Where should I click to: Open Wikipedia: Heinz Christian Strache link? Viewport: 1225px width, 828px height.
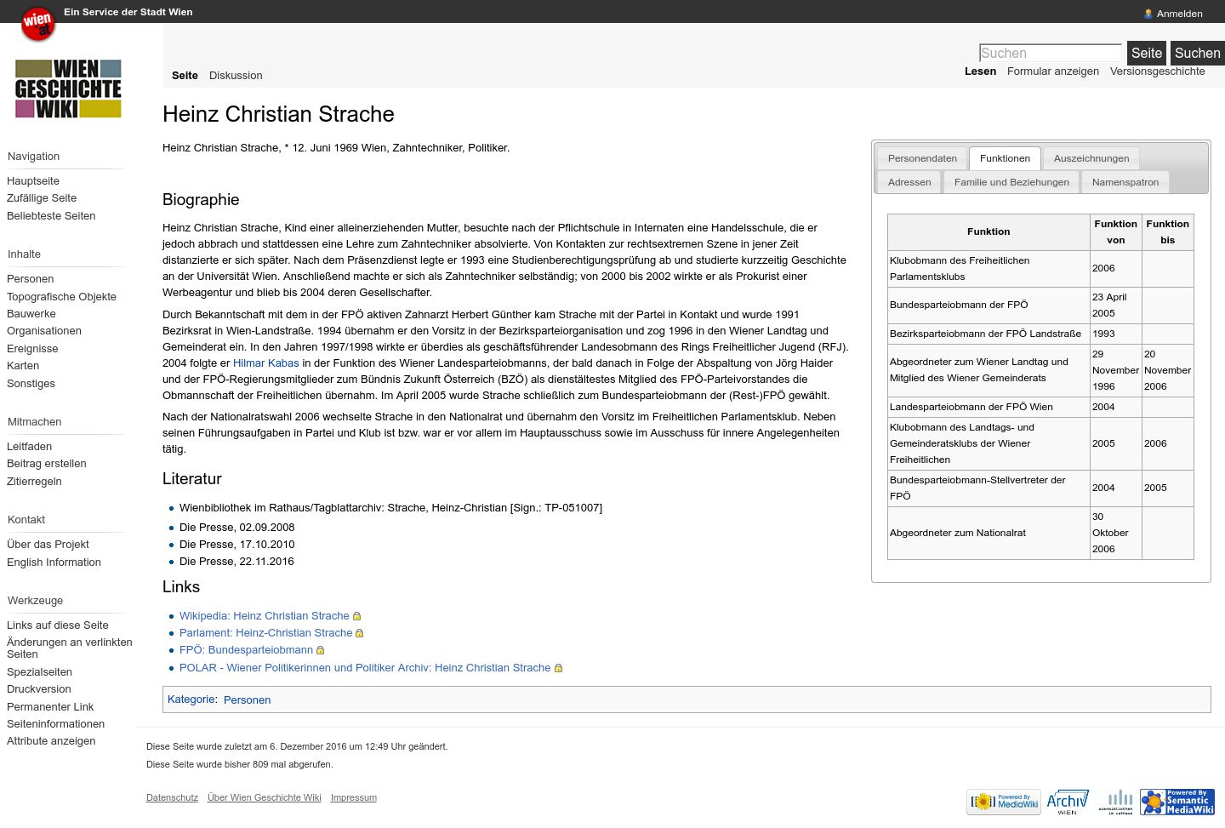click(264, 616)
